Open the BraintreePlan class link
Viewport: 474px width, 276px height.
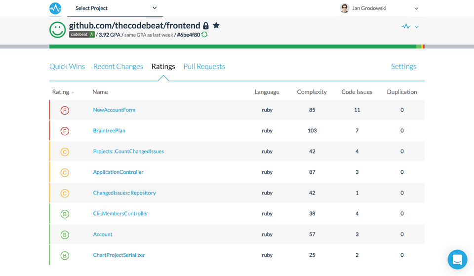109,131
